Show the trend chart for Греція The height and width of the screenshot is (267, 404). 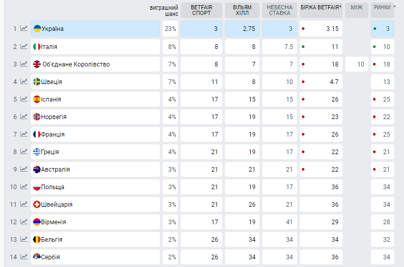point(24,152)
